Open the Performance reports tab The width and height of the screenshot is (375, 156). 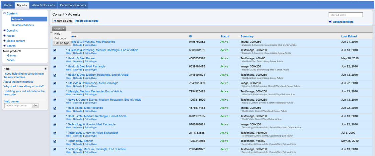[x=73, y=5]
